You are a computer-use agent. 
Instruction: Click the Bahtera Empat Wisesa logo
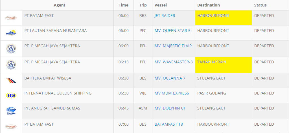tap(11, 80)
